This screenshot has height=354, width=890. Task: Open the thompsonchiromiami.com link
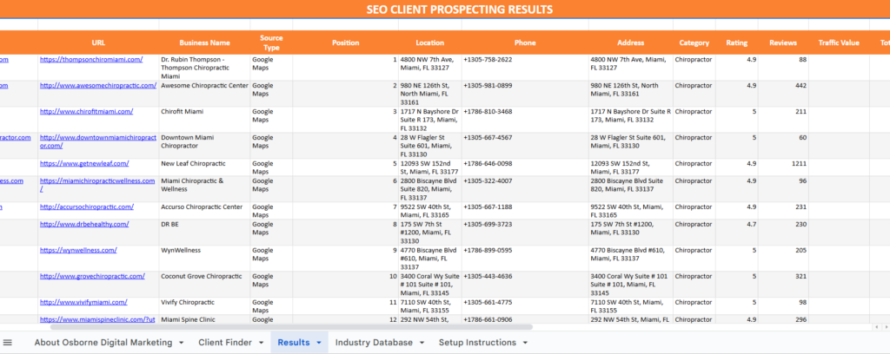click(90, 60)
